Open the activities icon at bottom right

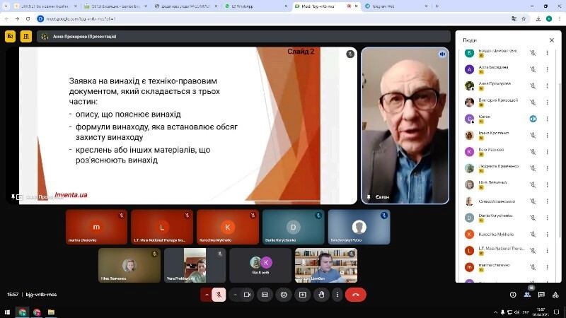tap(555, 295)
